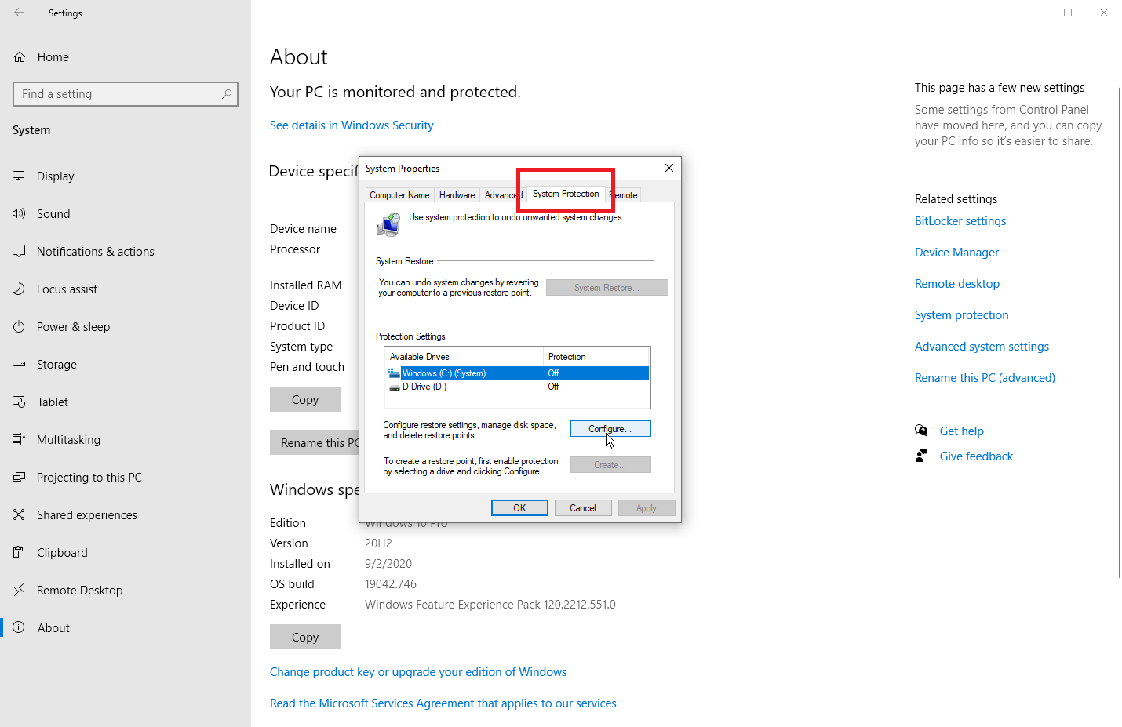Screen dimensions: 1122x727
Task: Click the Give feedback icon
Action: click(x=921, y=456)
